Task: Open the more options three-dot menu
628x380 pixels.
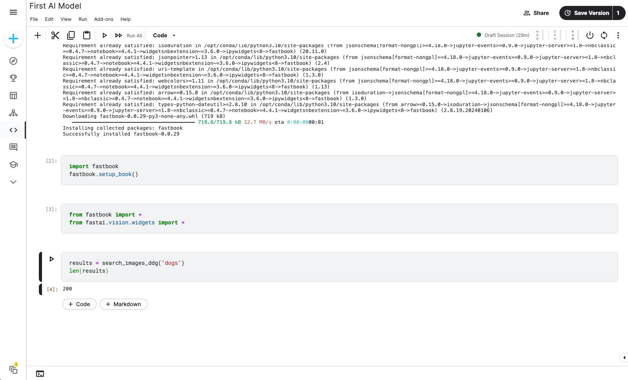Action: (618, 35)
